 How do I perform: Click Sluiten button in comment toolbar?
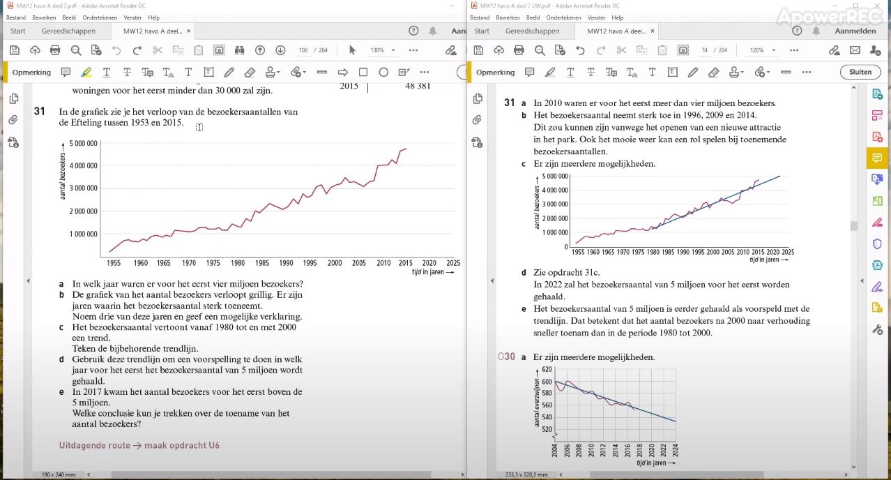click(860, 72)
